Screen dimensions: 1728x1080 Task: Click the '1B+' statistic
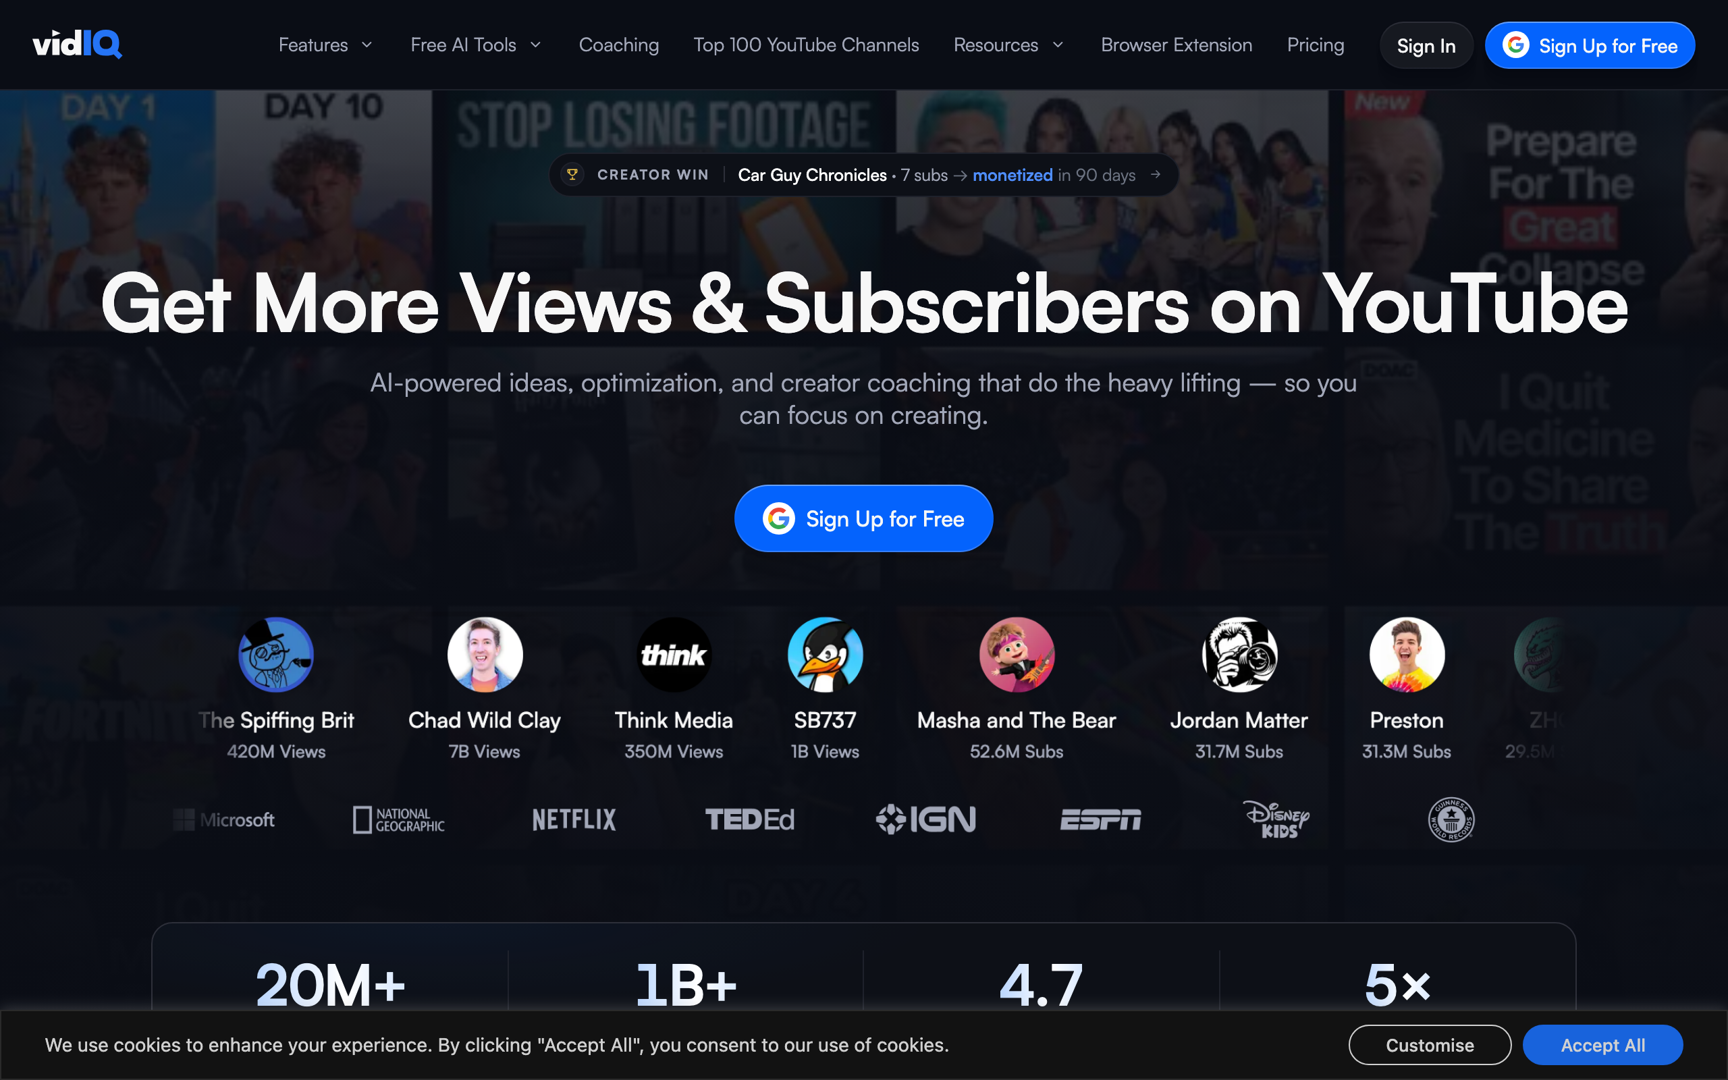point(686,985)
